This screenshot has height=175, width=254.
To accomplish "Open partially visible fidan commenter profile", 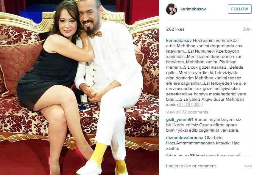I will point(180,155).
